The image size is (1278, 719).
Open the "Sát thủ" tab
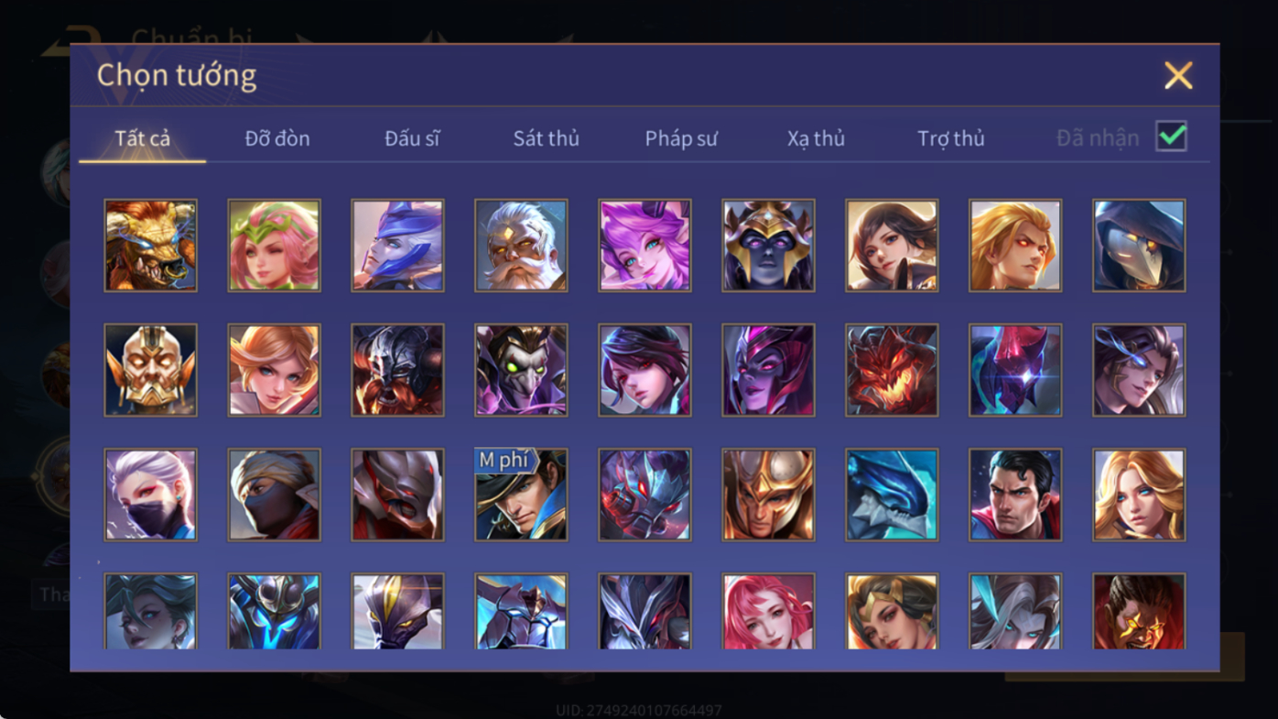coord(546,138)
